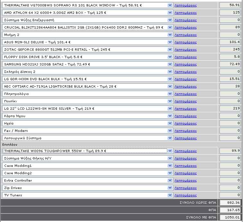Open the Ηχεία dropdown

coord(88,123)
